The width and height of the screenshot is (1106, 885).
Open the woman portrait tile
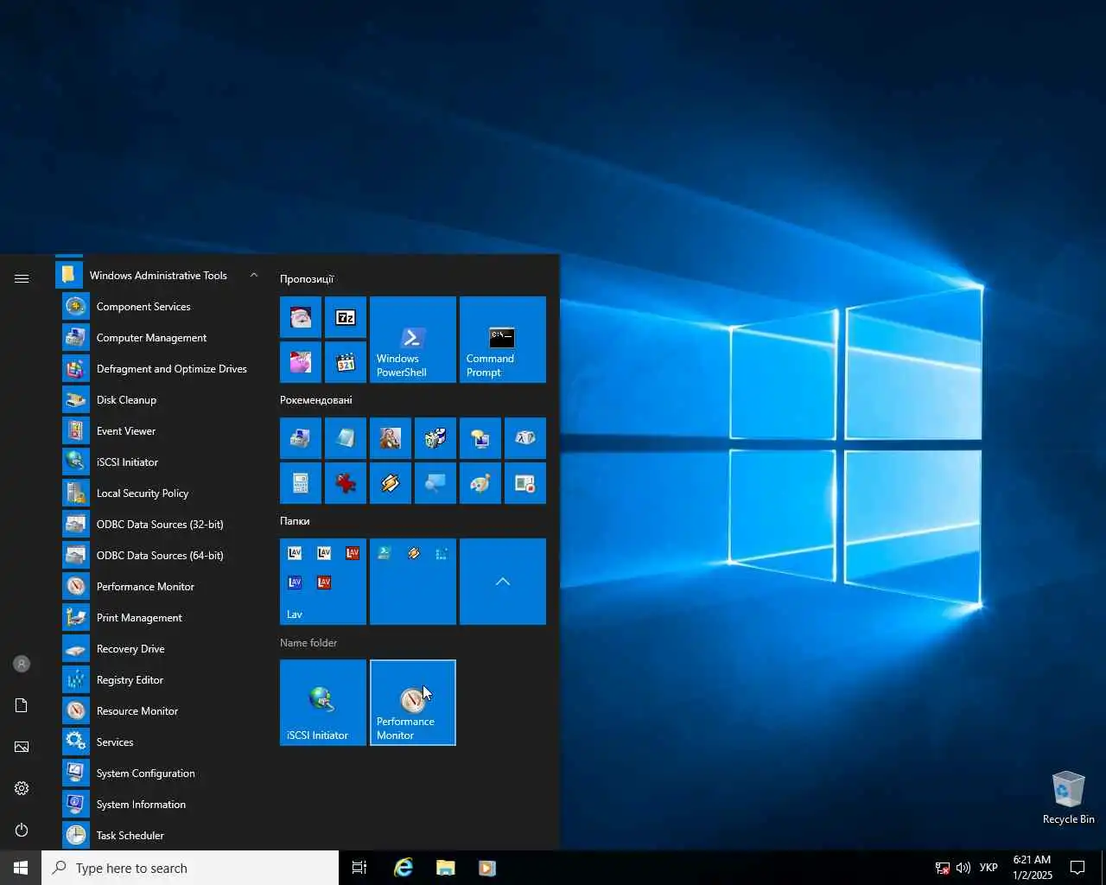coord(391,438)
